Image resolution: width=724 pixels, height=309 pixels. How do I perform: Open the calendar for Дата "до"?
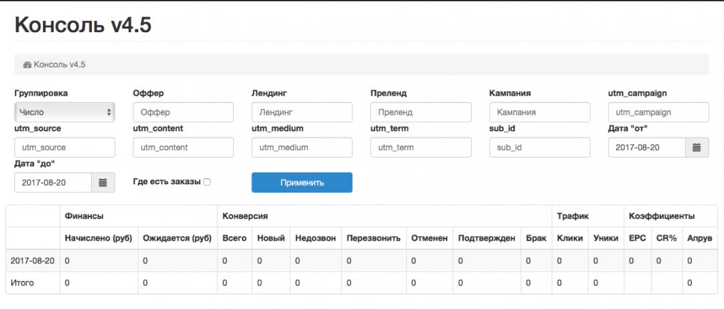tap(103, 182)
